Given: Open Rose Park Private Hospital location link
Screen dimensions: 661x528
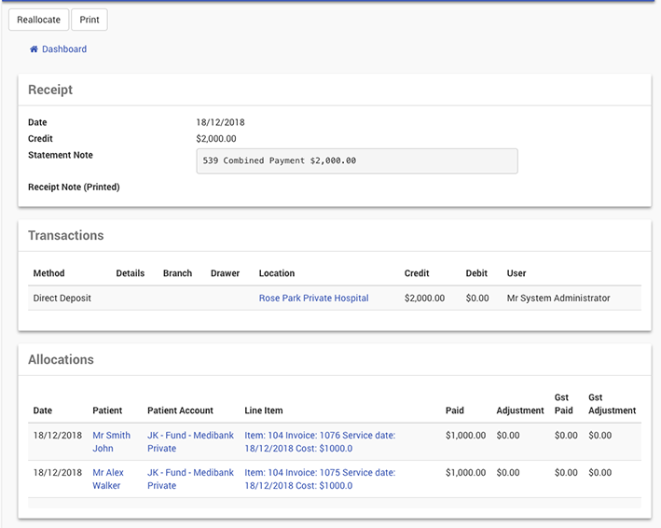Looking at the screenshot, I should pos(313,299).
